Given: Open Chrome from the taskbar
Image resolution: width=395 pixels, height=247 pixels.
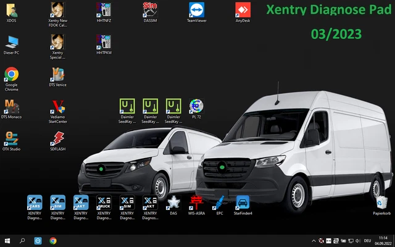Looking at the screenshot, I should point(53,241).
